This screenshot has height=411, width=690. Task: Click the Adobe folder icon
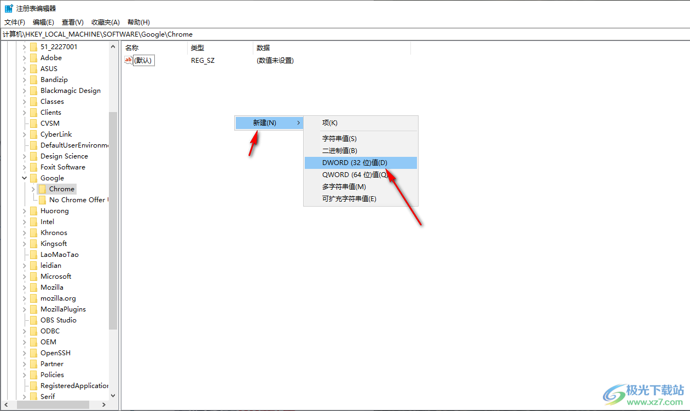pyautogui.click(x=34, y=58)
